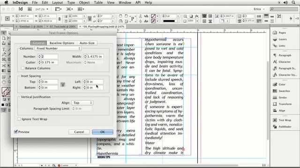The width and height of the screenshot is (300, 168).
Task: Uncheck the Preview checkbox
Action: click(x=16, y=132)
